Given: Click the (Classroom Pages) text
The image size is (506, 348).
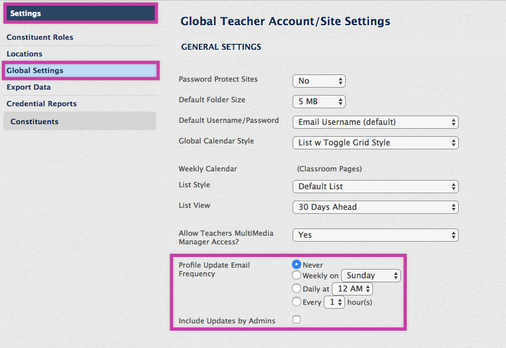Looking at the screenshot, I should pyautogui.click(x=330, y=169).
